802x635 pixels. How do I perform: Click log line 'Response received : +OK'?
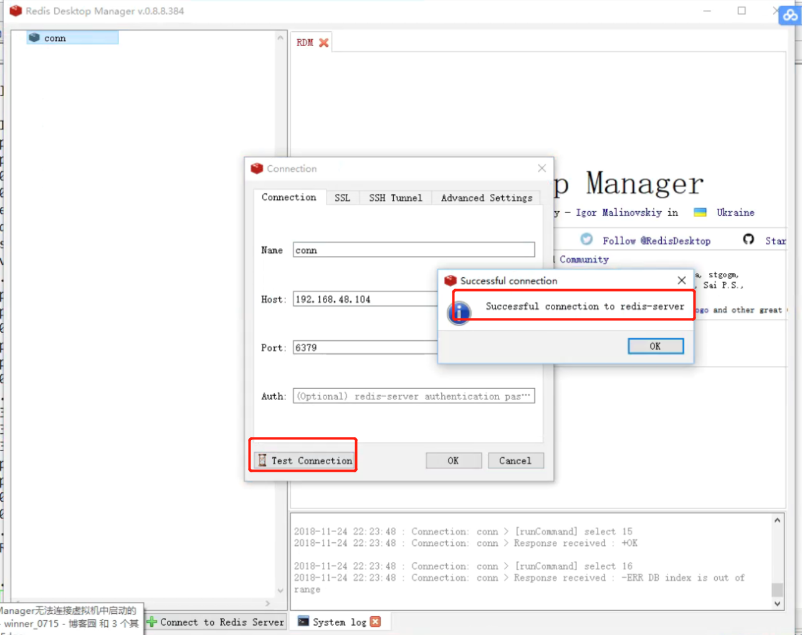[465, 543]
